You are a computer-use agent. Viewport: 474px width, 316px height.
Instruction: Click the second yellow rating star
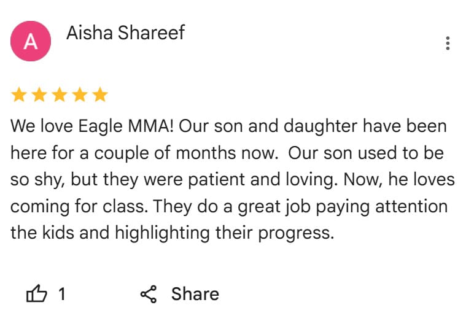[39, 94]
